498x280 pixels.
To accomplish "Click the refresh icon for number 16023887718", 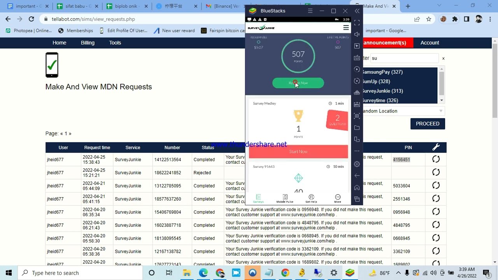I will 436,225.
